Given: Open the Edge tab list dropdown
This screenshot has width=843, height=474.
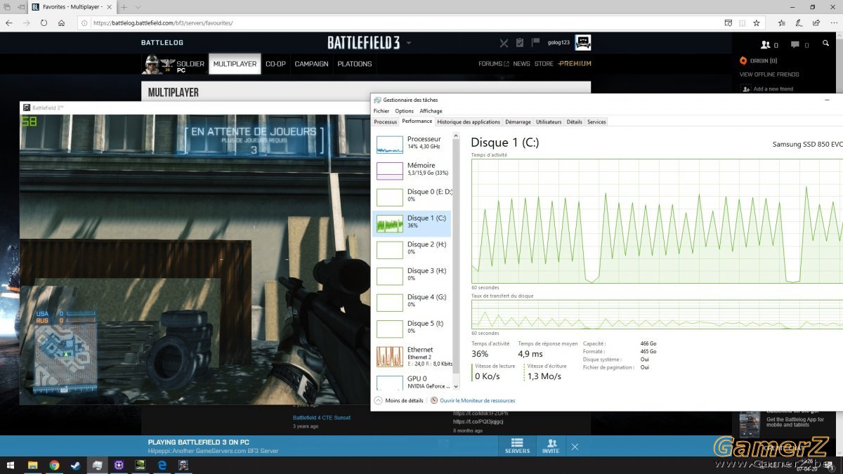Looking at the screenshot, I should [x=138, y=7].
